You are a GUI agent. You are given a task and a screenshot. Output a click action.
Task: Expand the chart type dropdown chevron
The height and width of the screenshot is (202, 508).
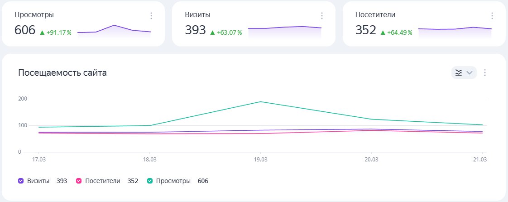[470, 73]
